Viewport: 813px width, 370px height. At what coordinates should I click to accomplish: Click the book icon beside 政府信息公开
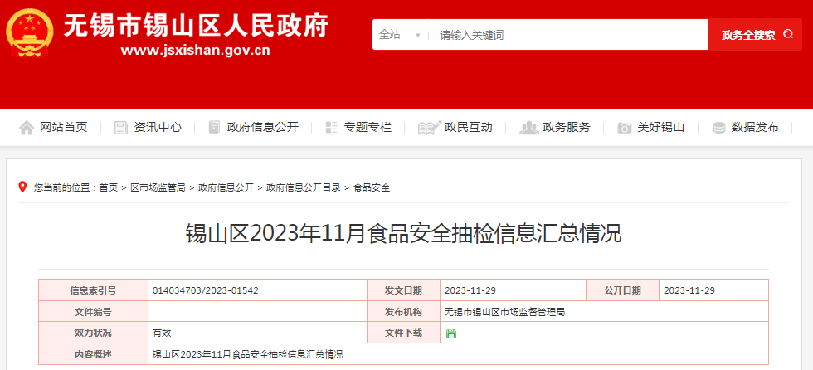click(215, 128)
